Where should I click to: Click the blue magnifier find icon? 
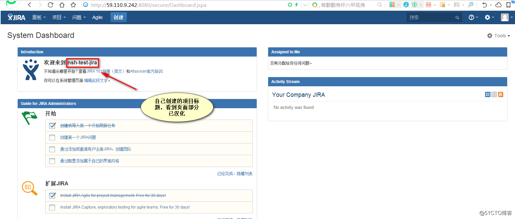tap(471, 5)
